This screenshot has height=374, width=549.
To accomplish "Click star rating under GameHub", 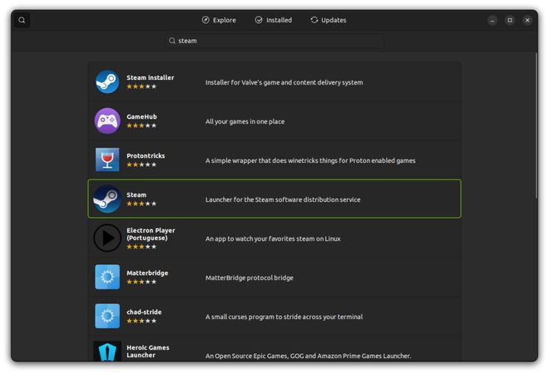I will click(x=141, y=125).
